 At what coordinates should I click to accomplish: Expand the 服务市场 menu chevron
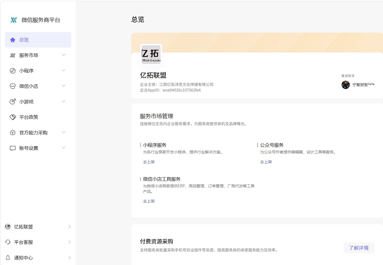(64, 55)
